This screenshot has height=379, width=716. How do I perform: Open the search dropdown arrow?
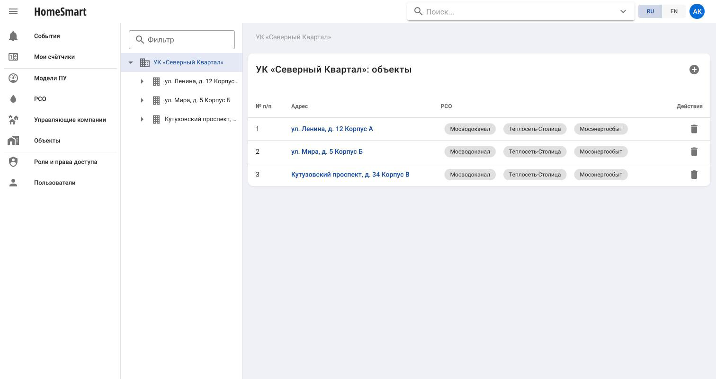point(623,11)
